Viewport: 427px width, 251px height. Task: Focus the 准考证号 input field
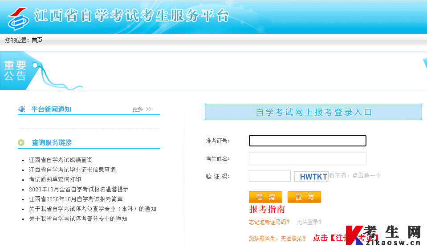pos(308,141)
